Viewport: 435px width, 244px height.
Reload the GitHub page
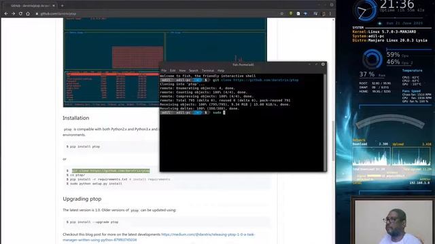20,14
